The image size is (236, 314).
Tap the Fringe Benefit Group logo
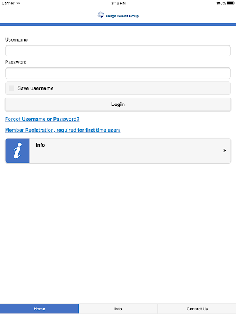coord(118,15)
